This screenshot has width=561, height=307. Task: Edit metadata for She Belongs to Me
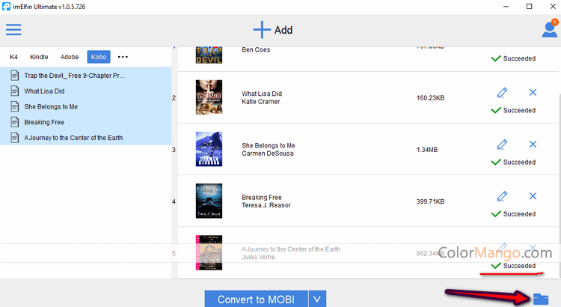coord(503,144)
